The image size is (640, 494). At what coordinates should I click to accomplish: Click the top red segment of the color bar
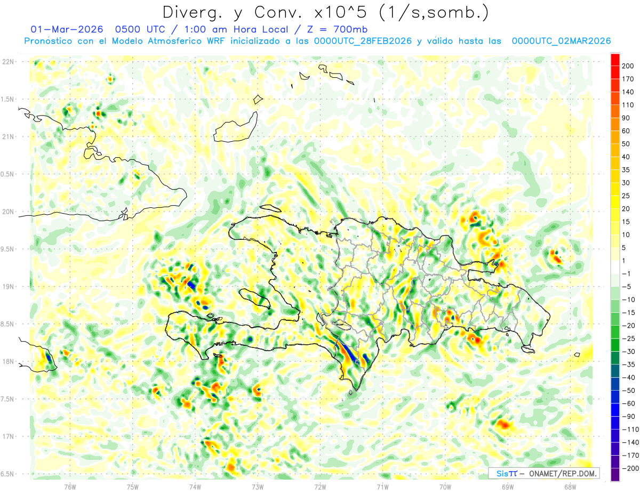[x=615, y=59]
